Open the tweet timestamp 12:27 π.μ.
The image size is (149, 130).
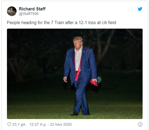38,124
